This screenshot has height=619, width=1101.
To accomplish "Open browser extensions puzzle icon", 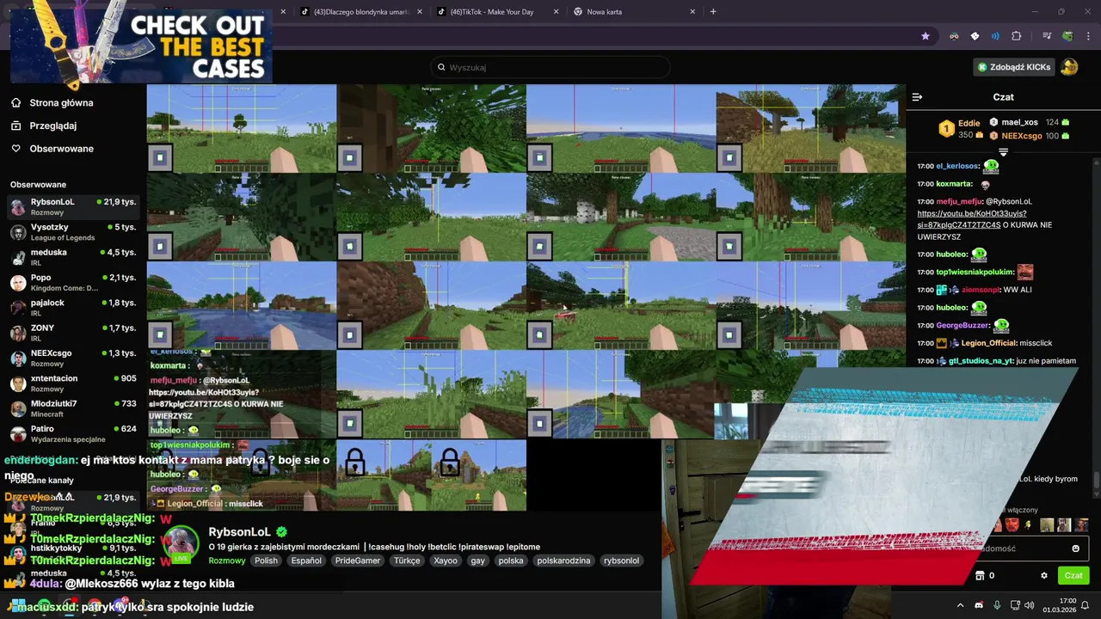I will coord(1017,36).
